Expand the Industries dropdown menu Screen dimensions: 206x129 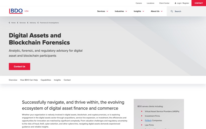pos(121,11)
